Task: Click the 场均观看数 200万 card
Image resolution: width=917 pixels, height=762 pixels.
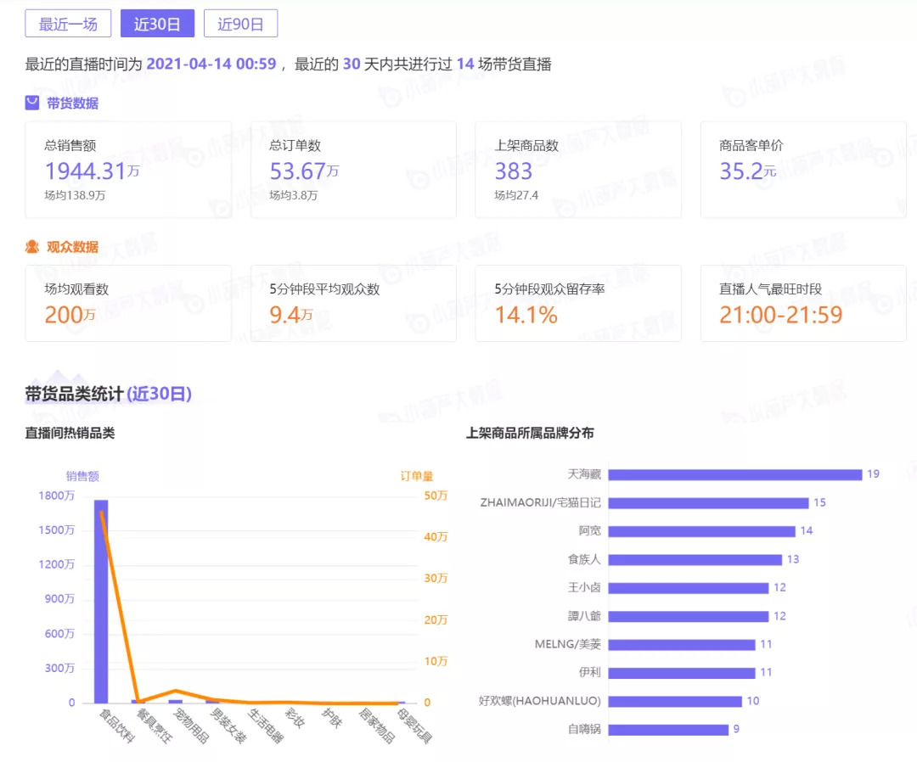Action: [128, 303]
